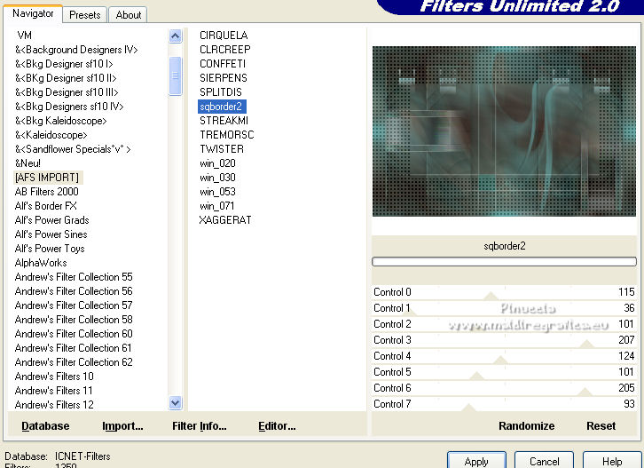
Task: Choose the TWISTER filter
Action: (x=222, y=149)
